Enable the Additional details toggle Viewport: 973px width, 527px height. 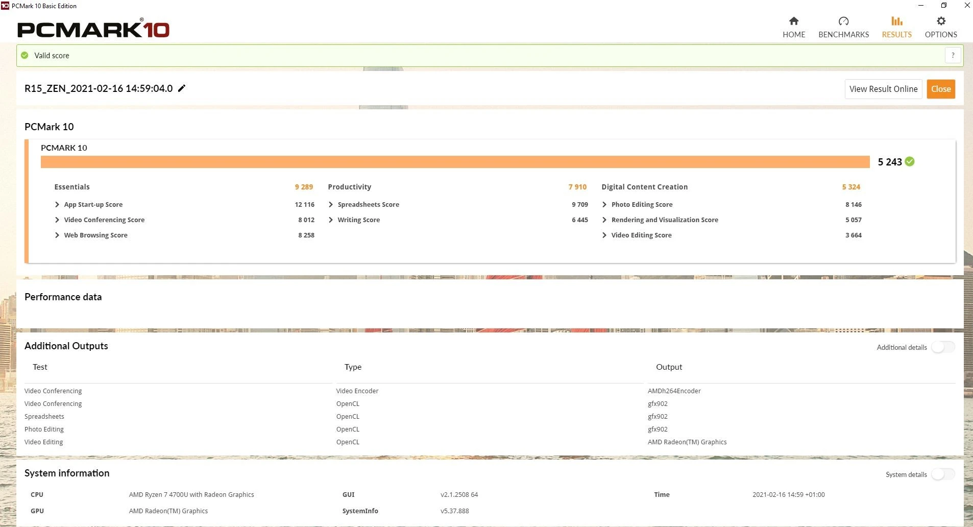(942, 347)
